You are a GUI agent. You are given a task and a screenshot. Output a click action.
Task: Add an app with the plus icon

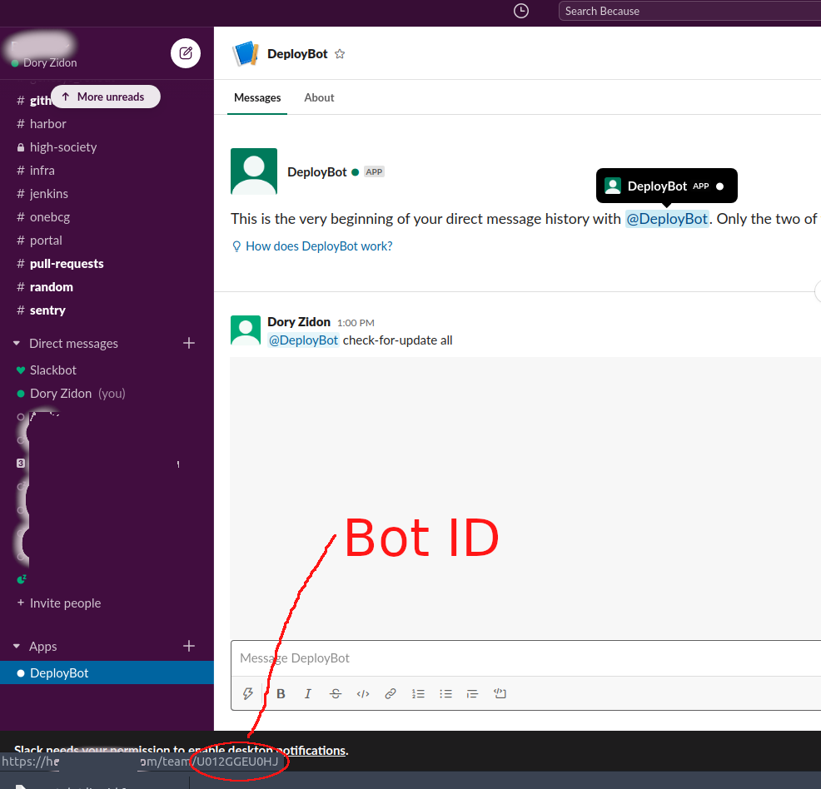pyautogui.click(x=189, y=646)
